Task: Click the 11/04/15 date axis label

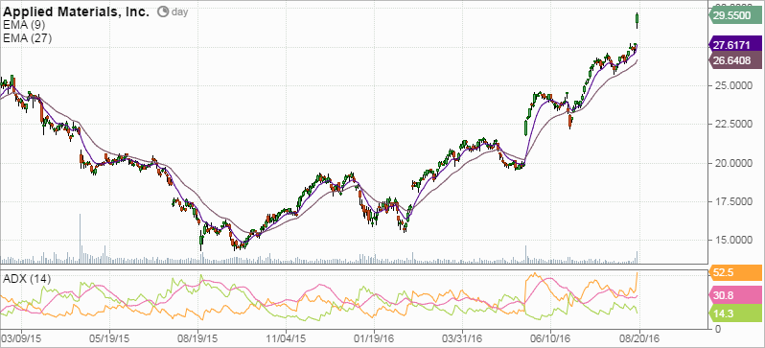Action: [x=287, y=337]
